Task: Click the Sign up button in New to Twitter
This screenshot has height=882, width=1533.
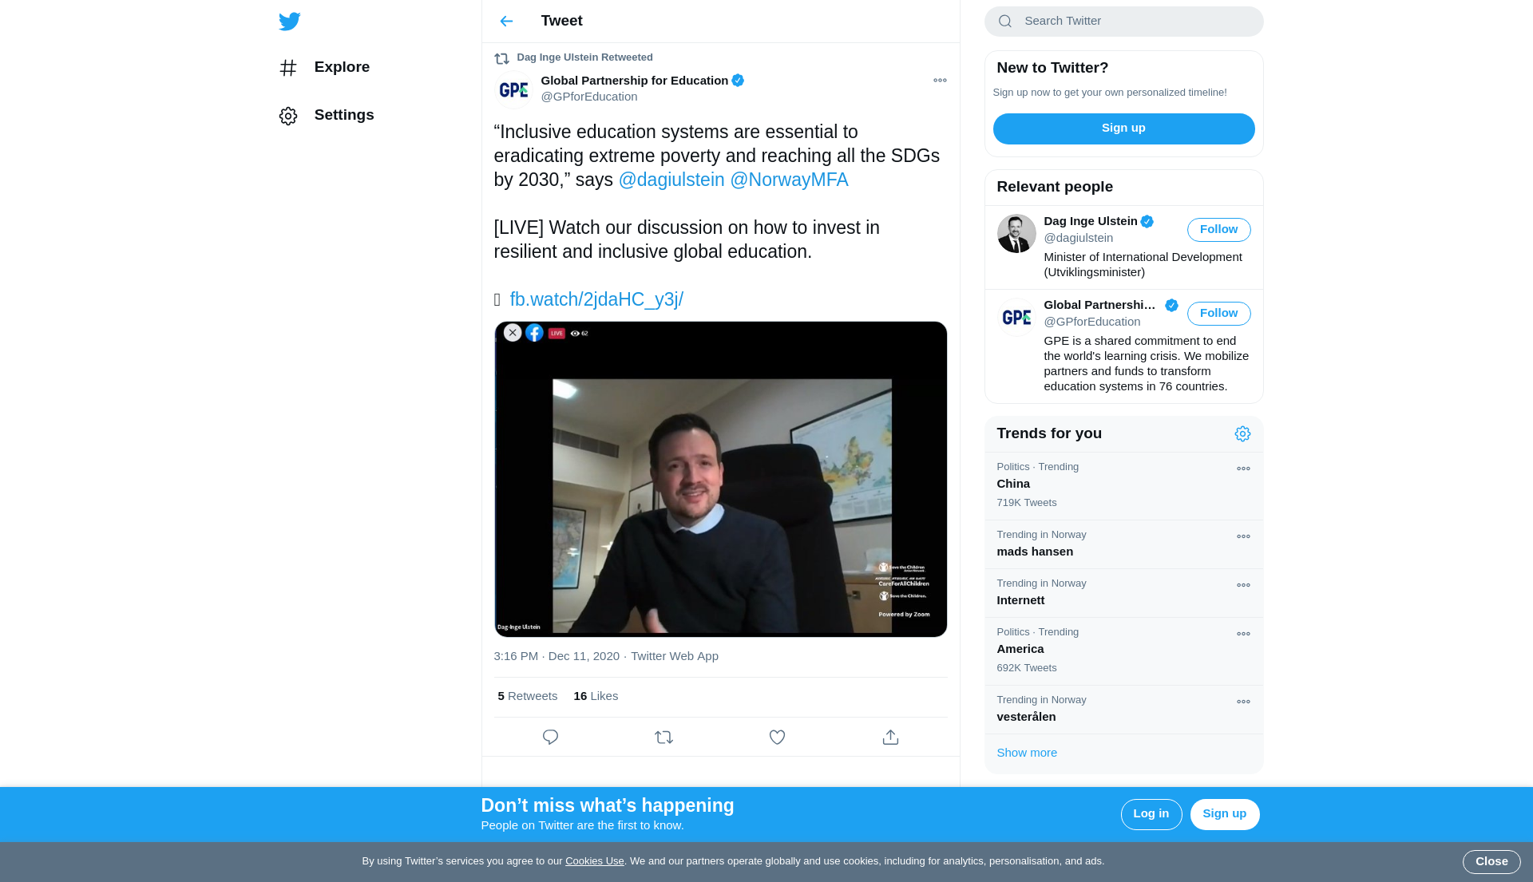Action: pos(1123,129)
